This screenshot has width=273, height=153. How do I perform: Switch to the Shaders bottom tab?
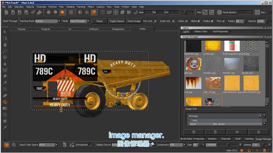coord(212,139)
